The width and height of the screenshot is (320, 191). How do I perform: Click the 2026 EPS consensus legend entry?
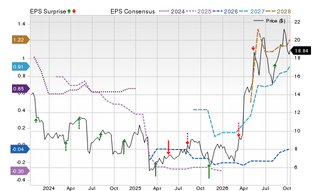225,11
